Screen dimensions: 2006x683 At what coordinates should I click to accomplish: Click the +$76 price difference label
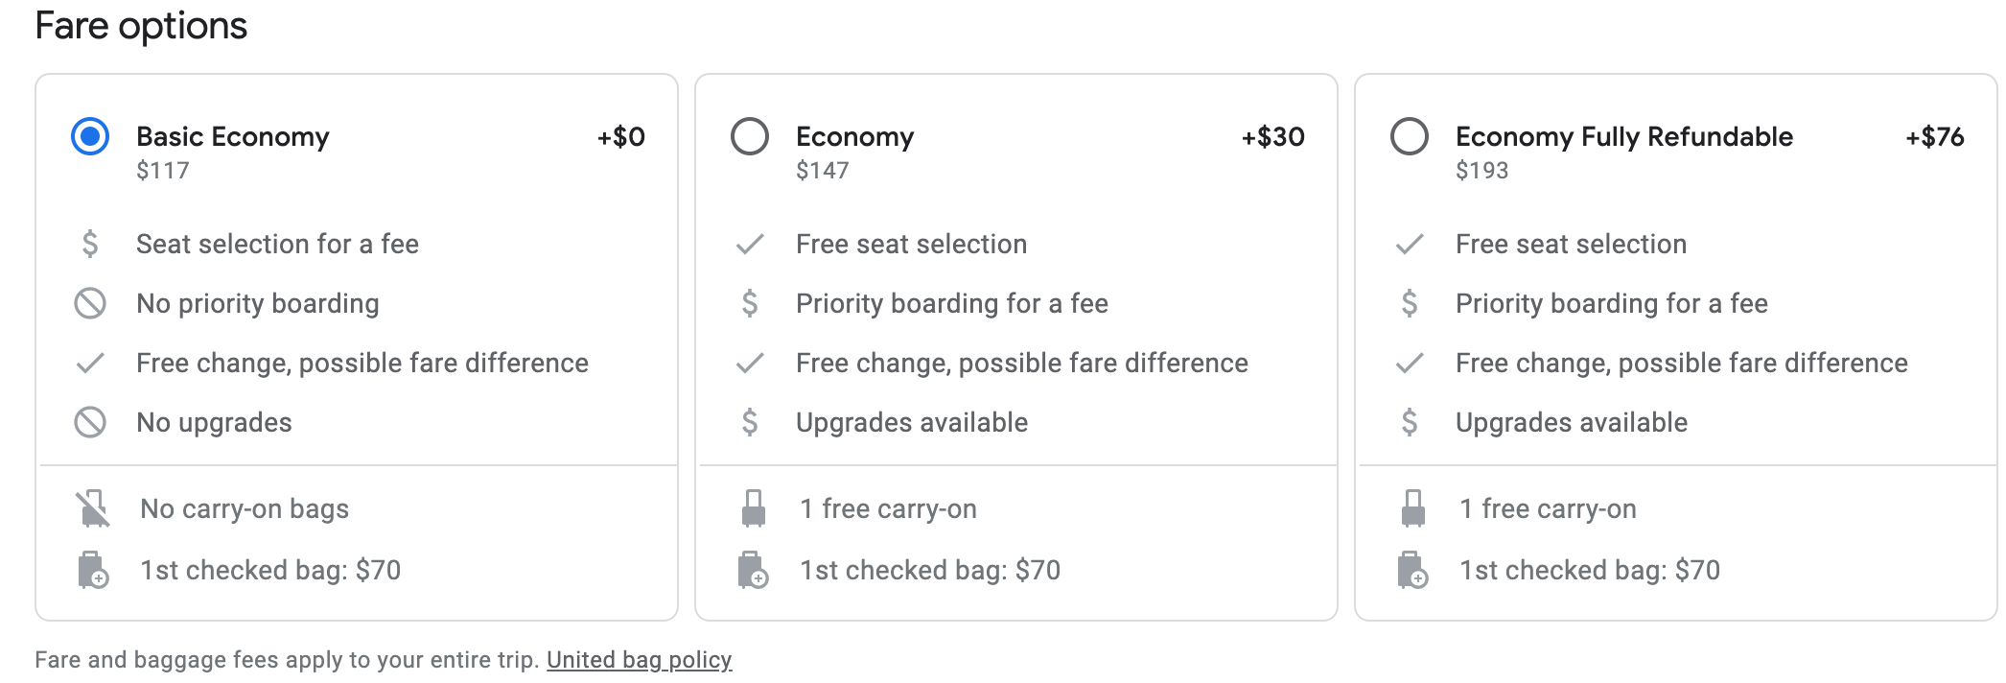pos(1934,136)
